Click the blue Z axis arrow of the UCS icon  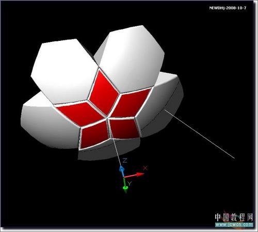[122, 171]
